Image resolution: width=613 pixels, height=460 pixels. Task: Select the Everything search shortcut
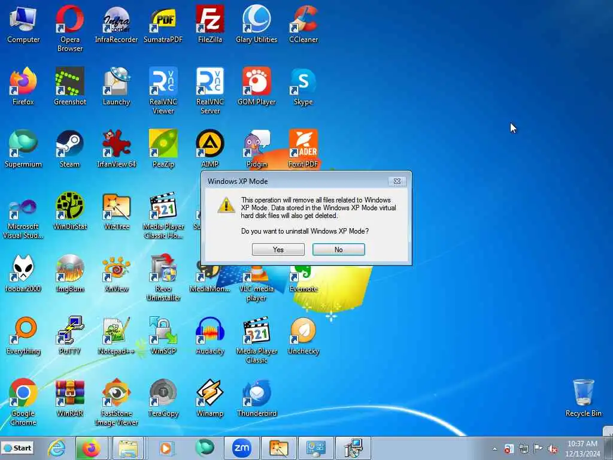tap(23, 335)
